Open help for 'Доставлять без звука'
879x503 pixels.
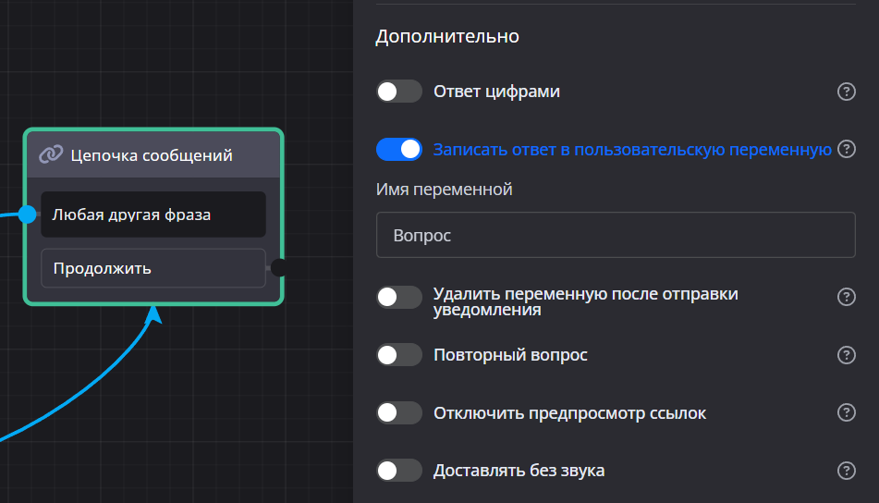tap(846, 471)
